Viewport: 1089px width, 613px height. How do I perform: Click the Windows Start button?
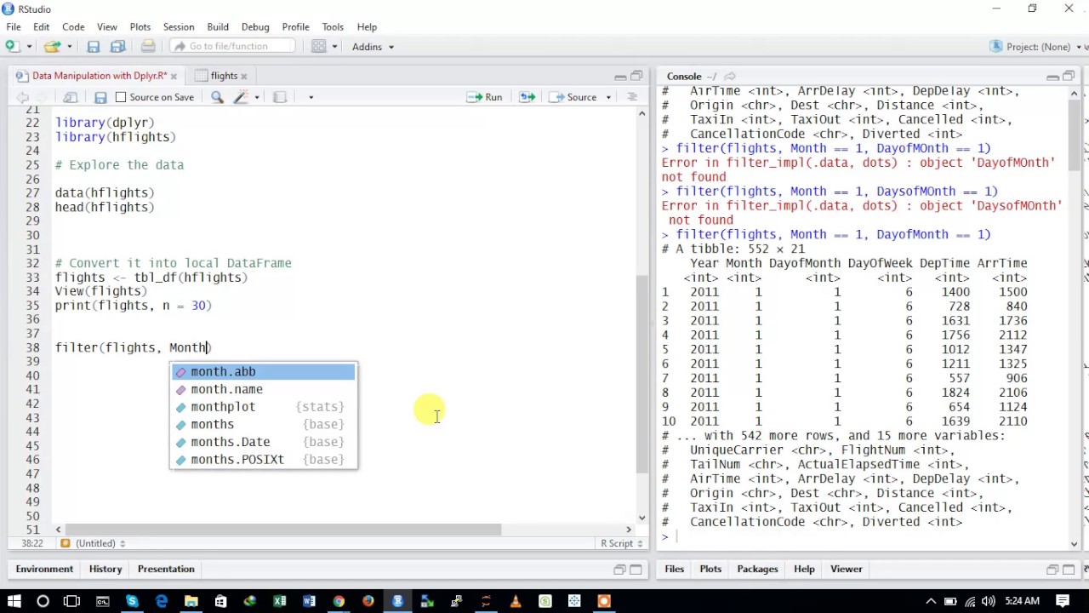[x=14, y=601]
